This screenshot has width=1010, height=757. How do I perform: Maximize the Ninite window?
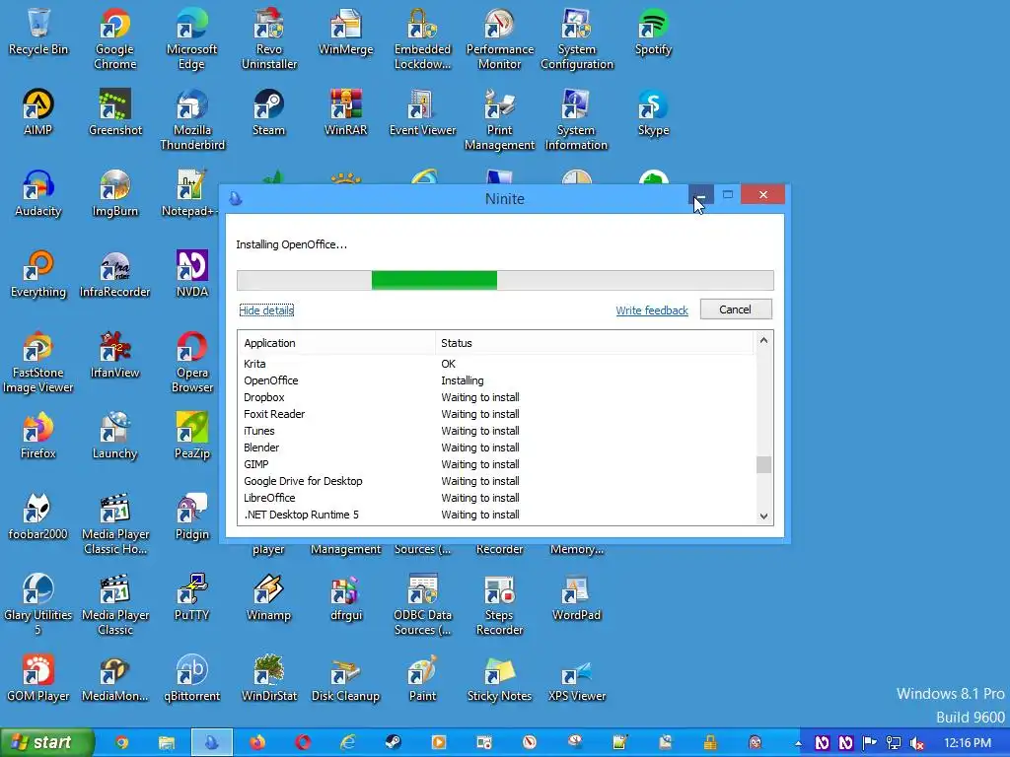coord(727,194)
